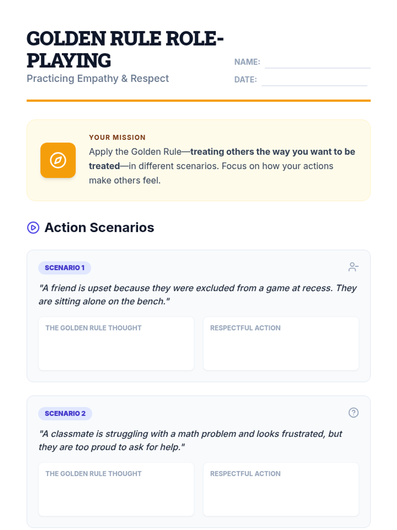The width and height of the screenshot is (397, 530).
Task: Focus Scenario 2's Golden Rule Thought box
Action: coord(116,494)
